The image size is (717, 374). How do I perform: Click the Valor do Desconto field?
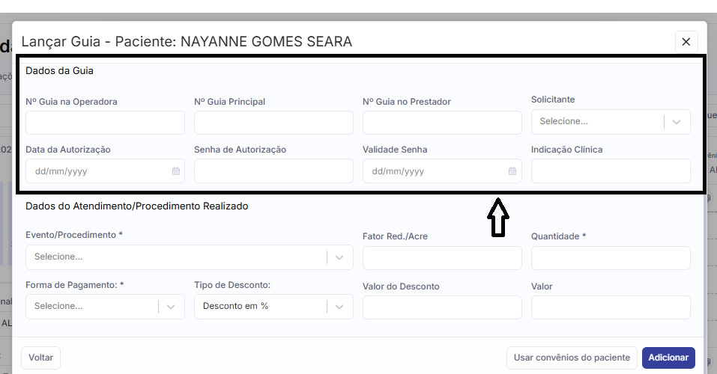442,307
